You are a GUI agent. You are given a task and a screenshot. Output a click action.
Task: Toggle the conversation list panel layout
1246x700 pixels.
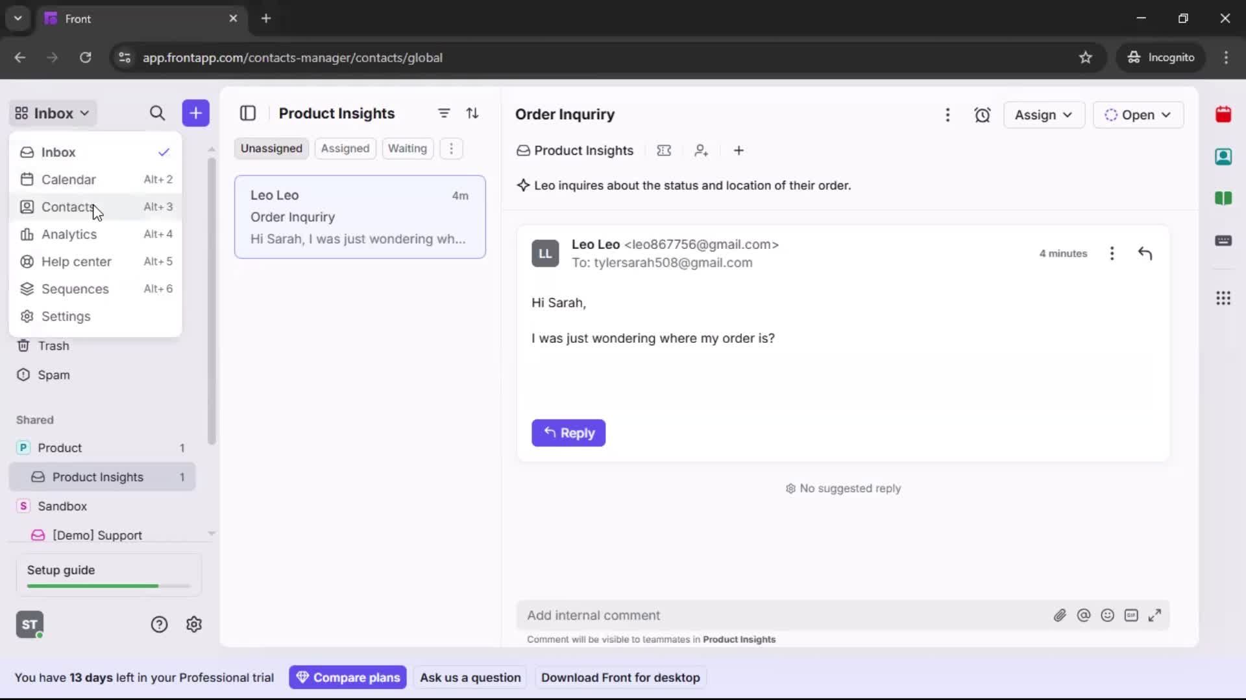click(x=248, y=113)
